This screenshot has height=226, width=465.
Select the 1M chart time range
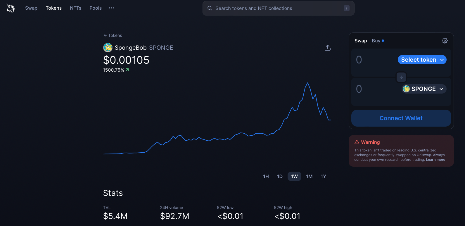click(x=309, y=176)
